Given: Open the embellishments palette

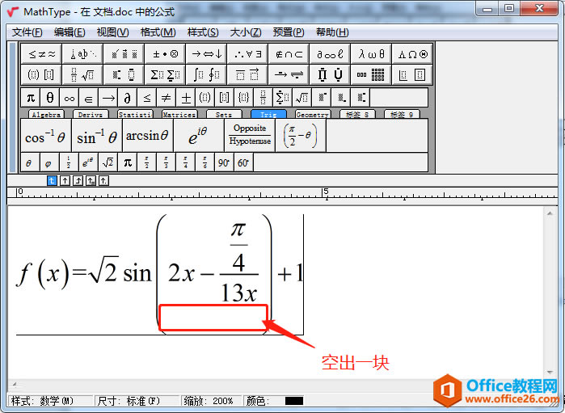Looking at the screenshot, I should 124,54.
